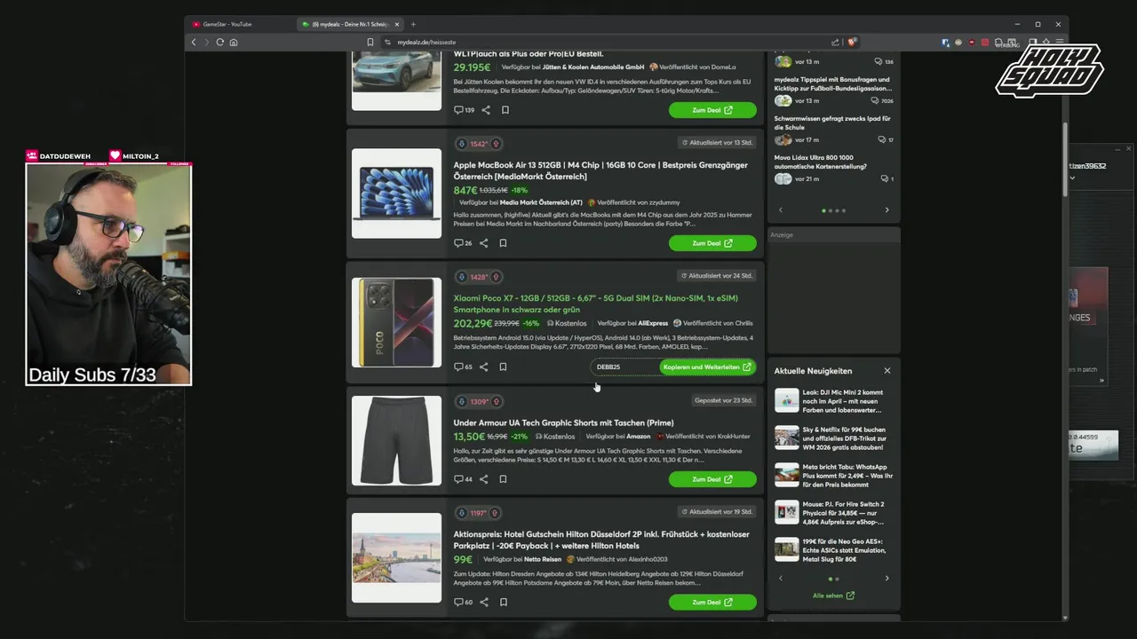This screenshot has height=639, width=1137.
Task: Open comments for the VW ID.4 deal
Action: (x=464, y=110)
